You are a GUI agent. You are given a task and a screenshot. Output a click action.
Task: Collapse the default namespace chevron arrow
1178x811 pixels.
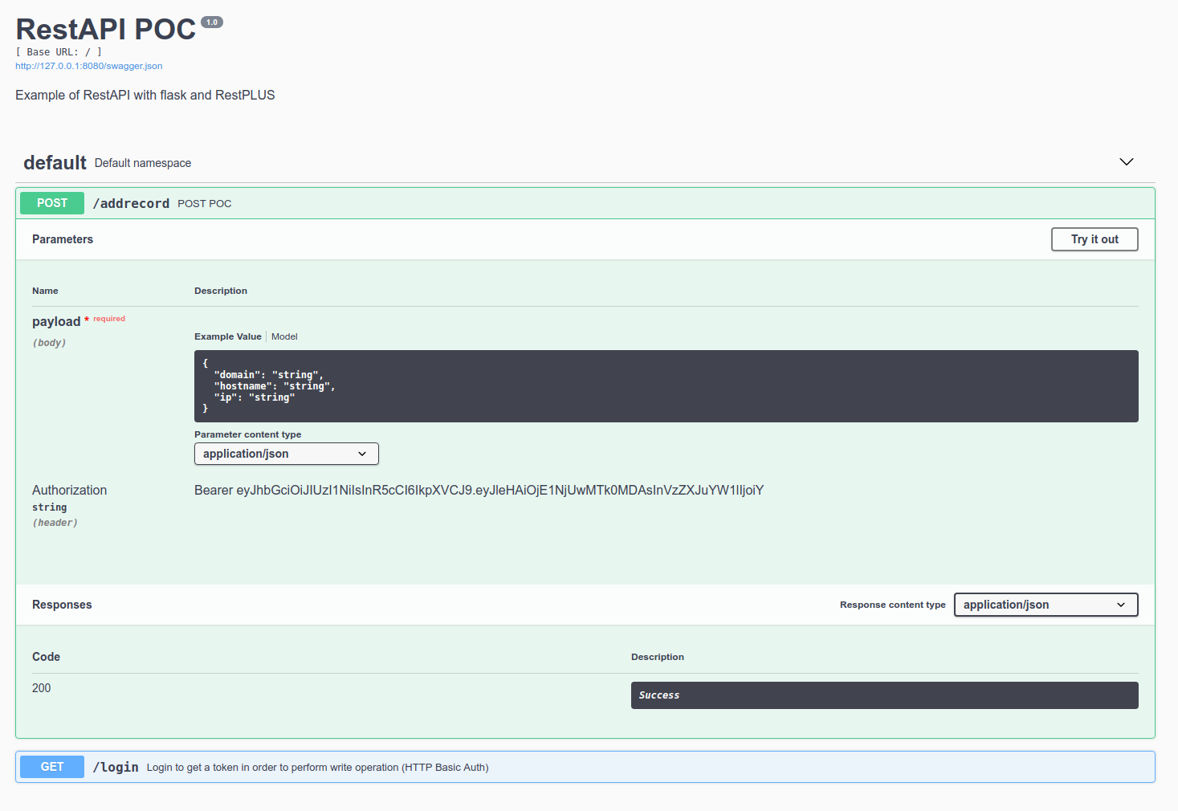tap(1126, 162)
